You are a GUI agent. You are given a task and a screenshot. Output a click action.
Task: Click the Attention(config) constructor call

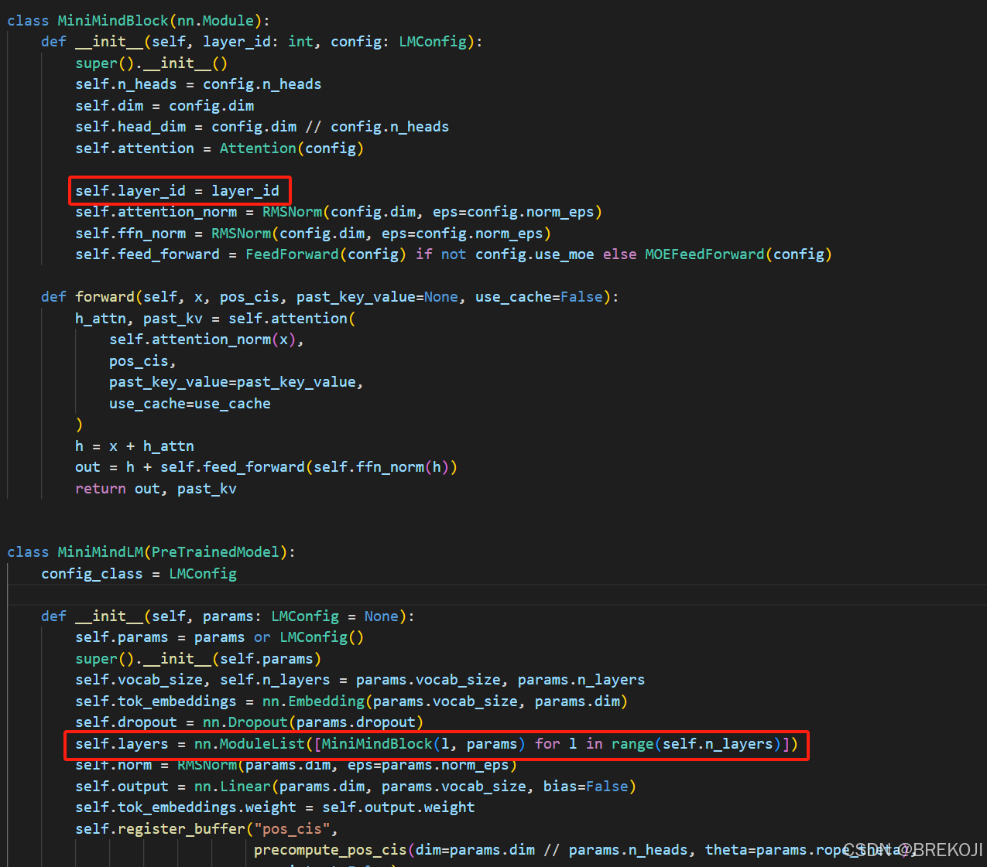point(290,148)
